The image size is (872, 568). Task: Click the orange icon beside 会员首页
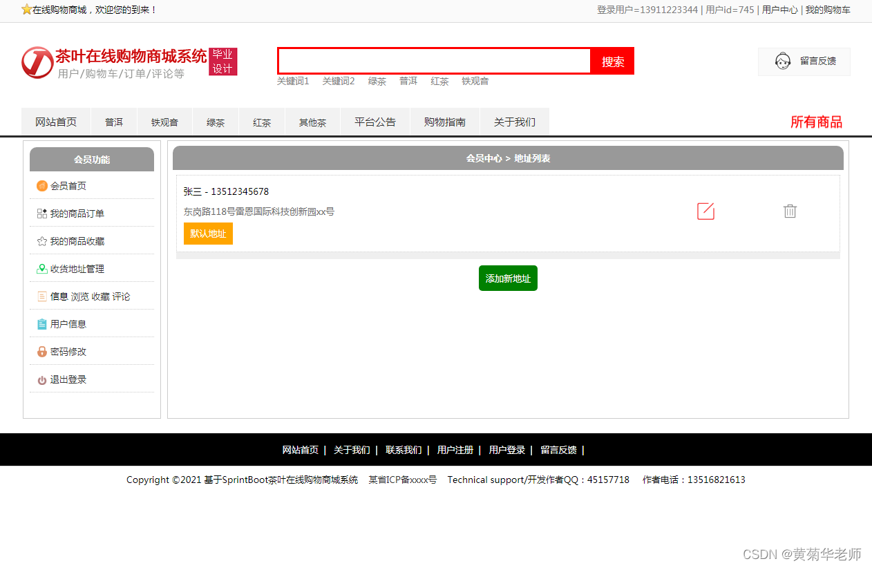42,186
